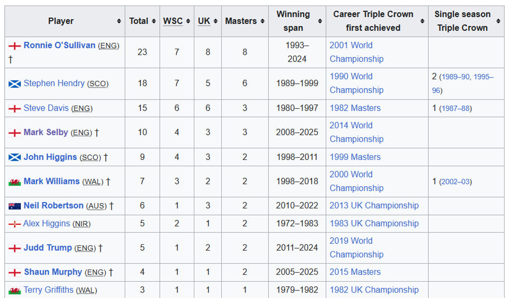The width and height of the screenshot is (507, 298).
Task: Sort by Winning span sort arrows
Action: [x=320, y=21]
